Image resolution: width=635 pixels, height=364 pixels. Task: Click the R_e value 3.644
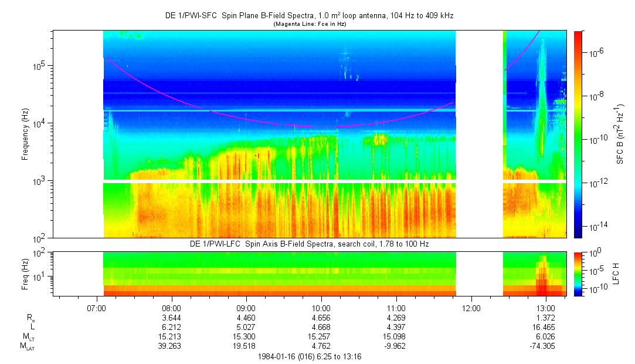click(x=171, y=317)
